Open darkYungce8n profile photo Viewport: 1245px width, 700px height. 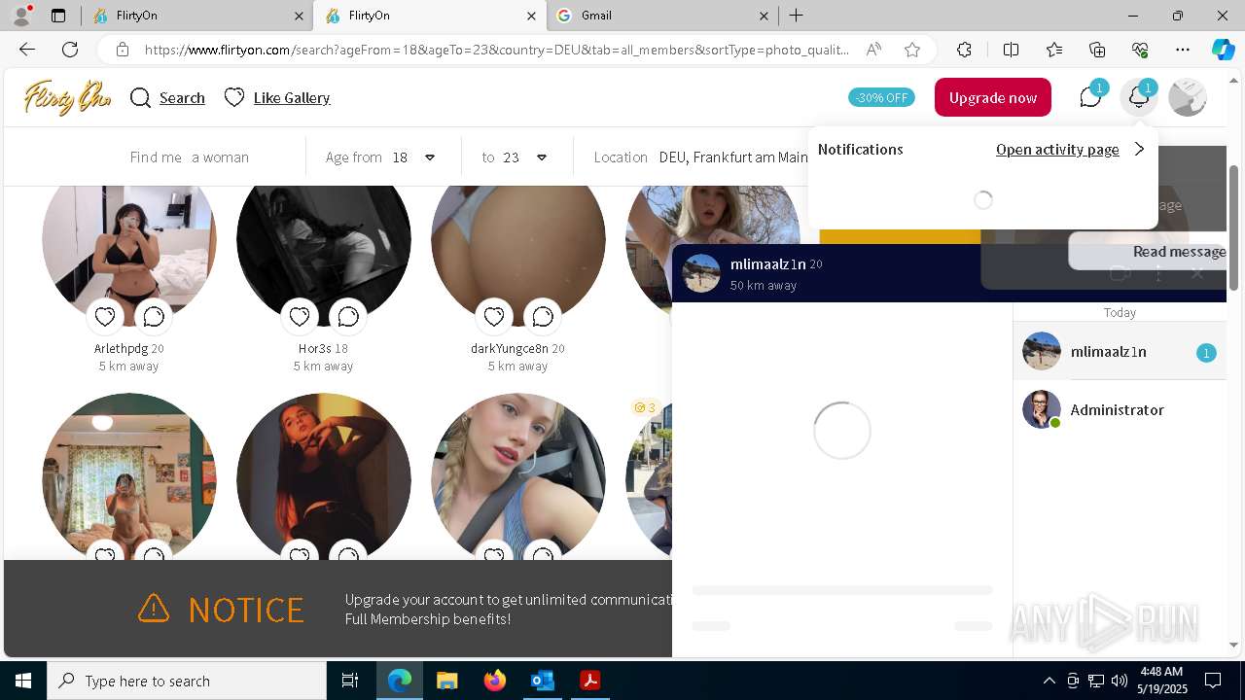click(518, 243)
